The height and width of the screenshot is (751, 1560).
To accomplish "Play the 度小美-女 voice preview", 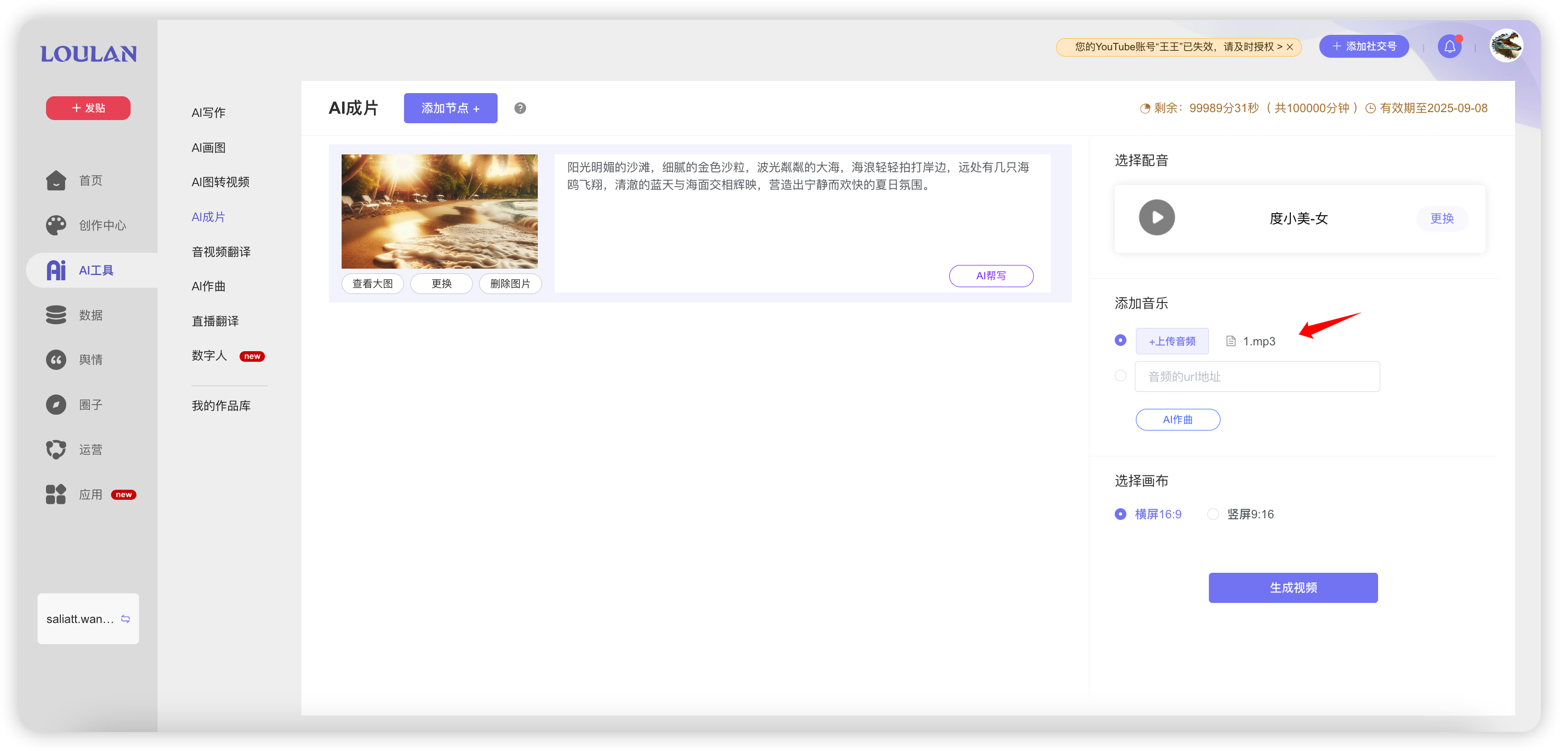I will point(1157,217).
